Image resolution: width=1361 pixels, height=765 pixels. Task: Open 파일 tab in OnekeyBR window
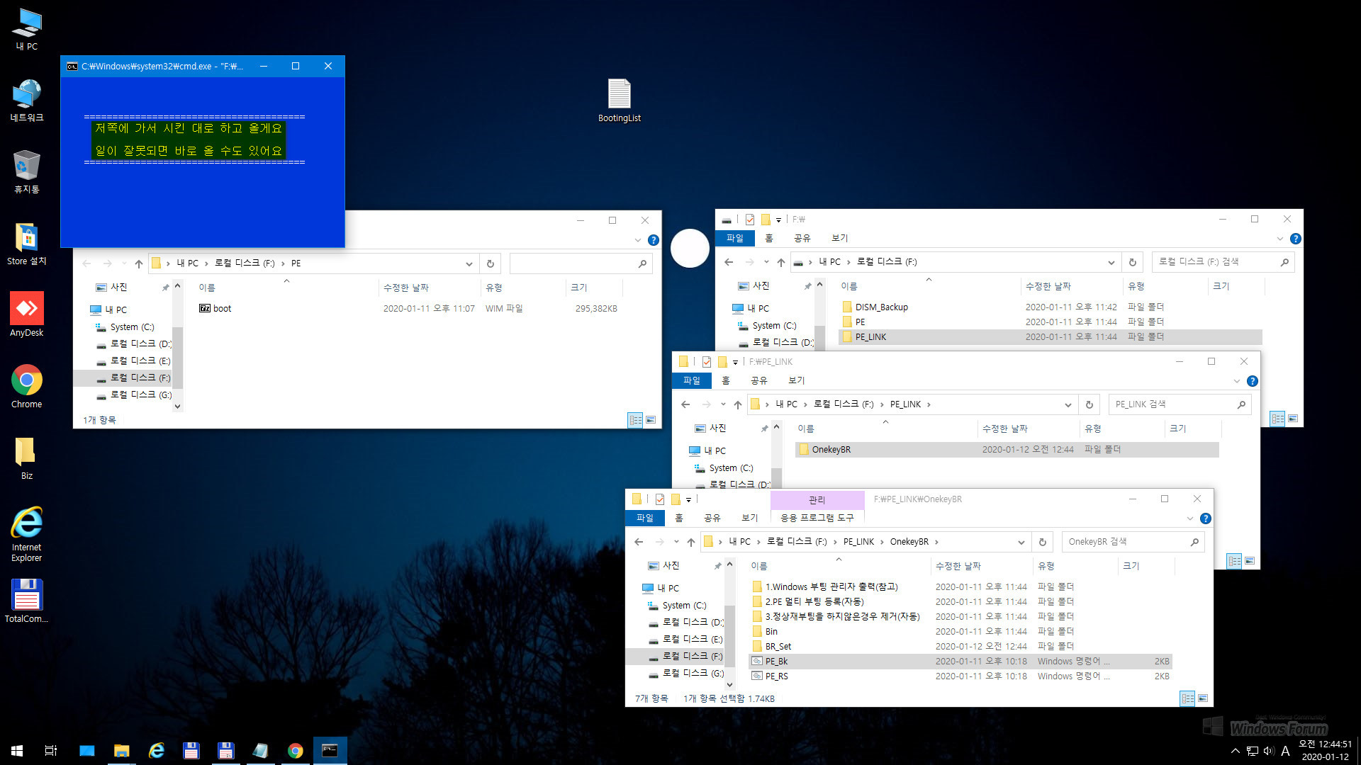tap(645, 518)
